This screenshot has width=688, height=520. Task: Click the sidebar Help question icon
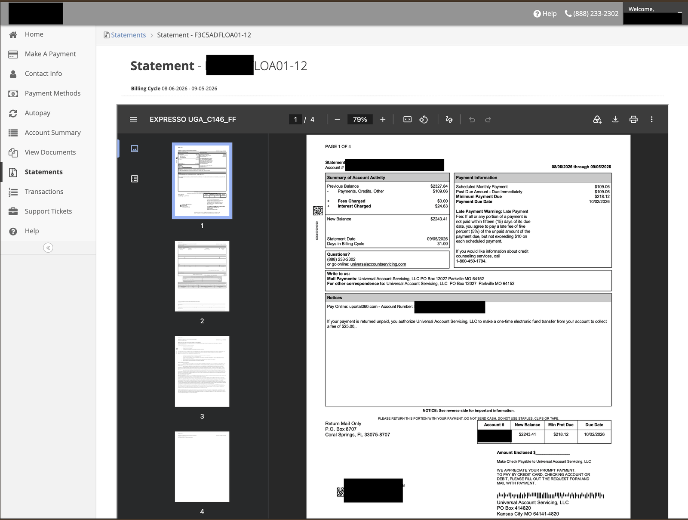(x=13, y=231)
